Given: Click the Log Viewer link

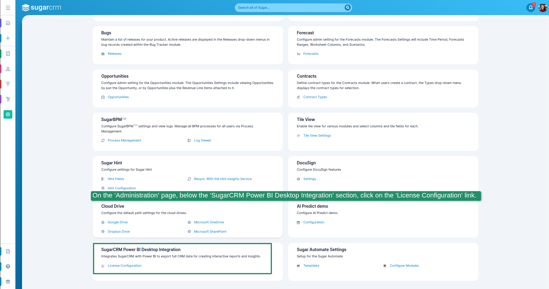Looking at the screenshot, I should coord(203,140).
